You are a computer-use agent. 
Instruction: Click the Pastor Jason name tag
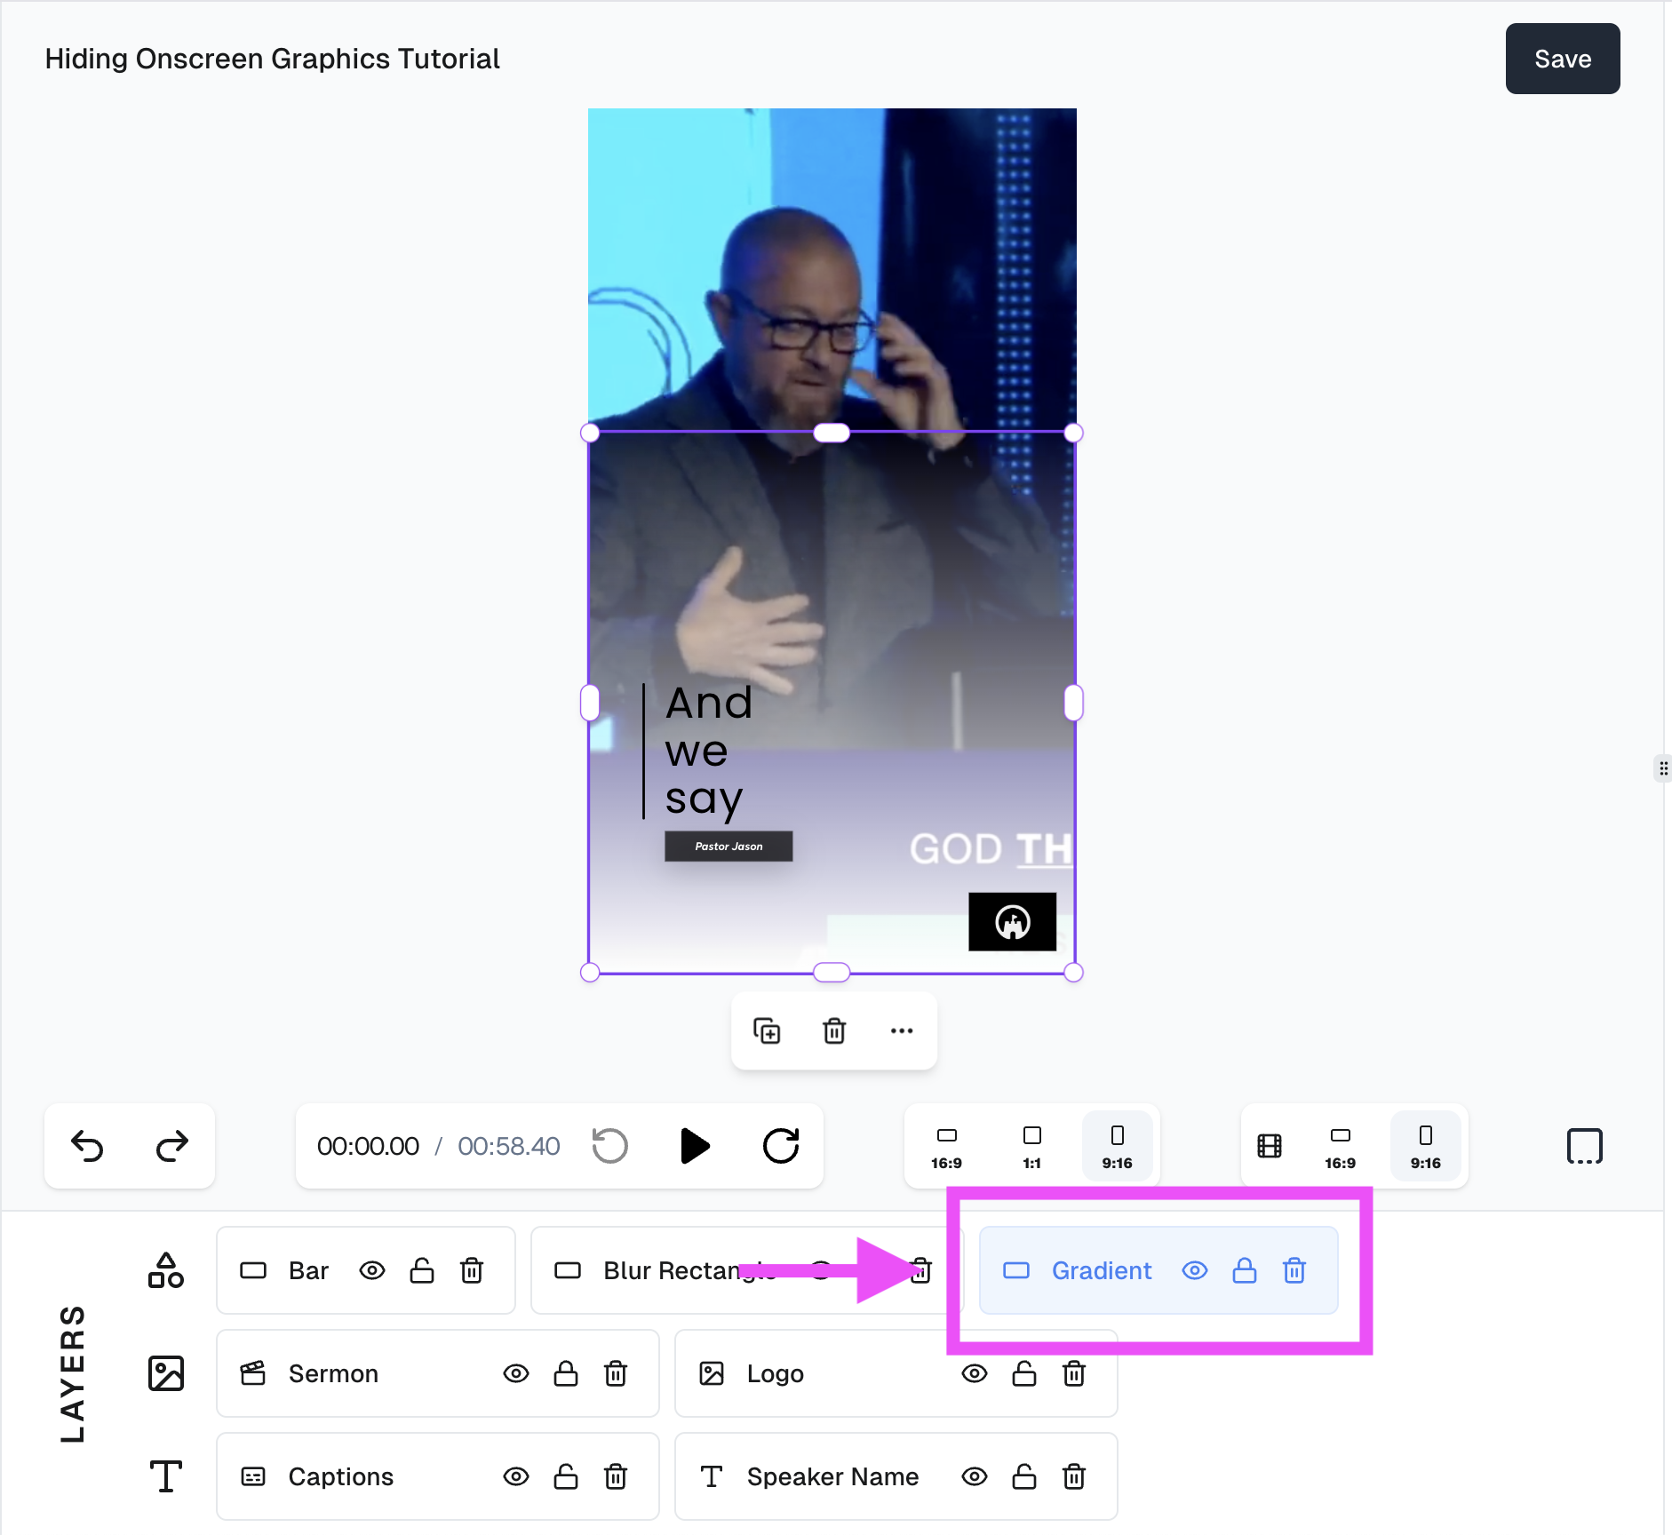click(729, 847)
